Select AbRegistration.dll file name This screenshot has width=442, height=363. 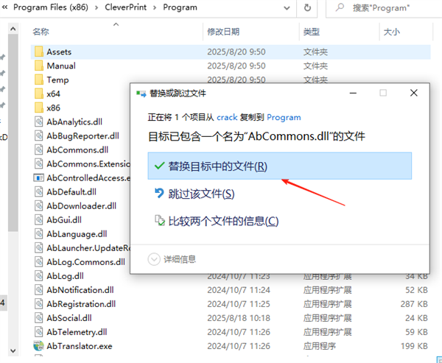coord(81,304)
